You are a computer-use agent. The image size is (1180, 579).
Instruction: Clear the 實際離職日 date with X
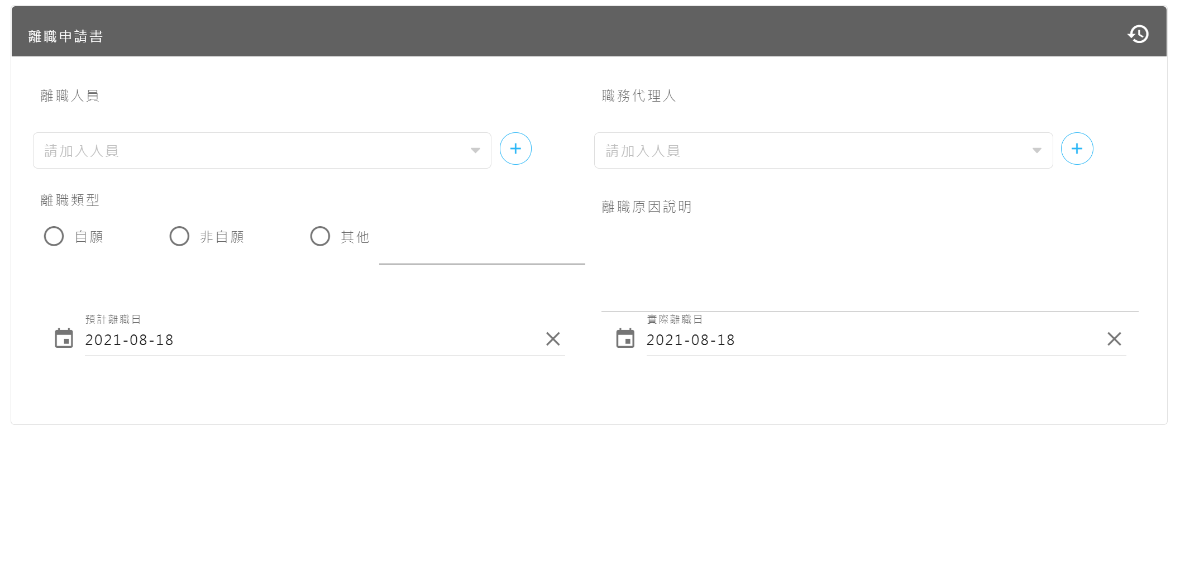[1114, 339]
